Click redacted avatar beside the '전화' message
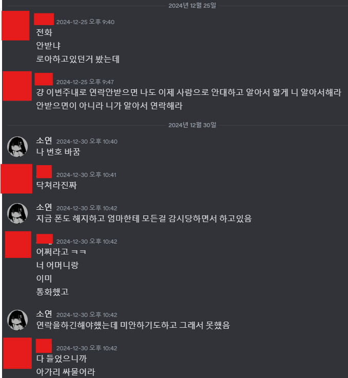This screenshot has height=378, width=348. [16, 26]
